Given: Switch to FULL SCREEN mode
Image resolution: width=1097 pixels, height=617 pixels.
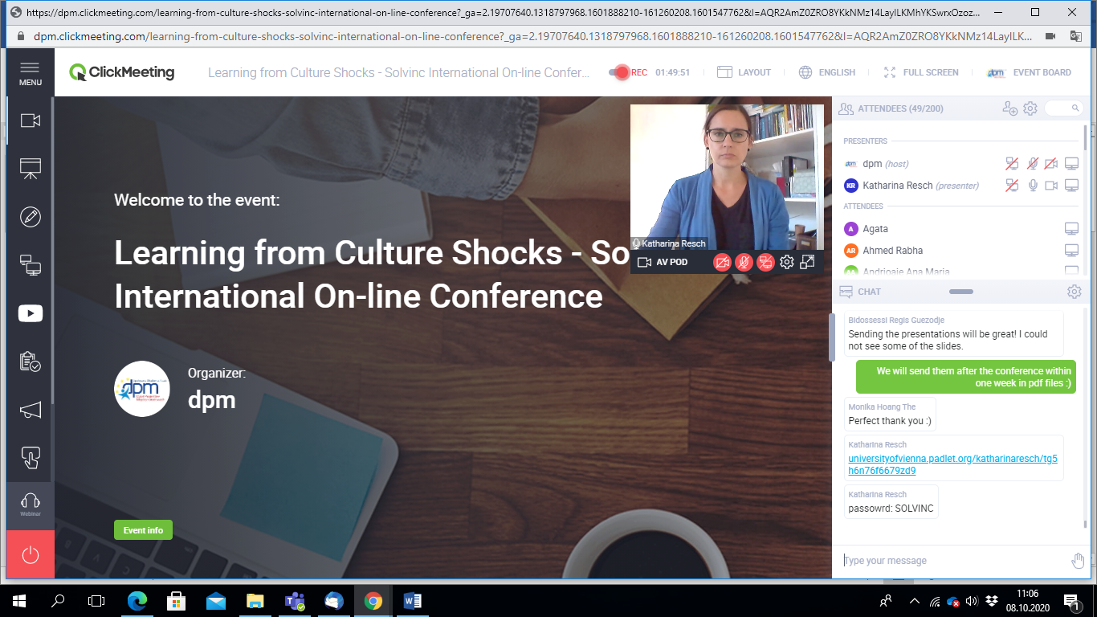Looking at the screenshot, I should tap(921, 72).
